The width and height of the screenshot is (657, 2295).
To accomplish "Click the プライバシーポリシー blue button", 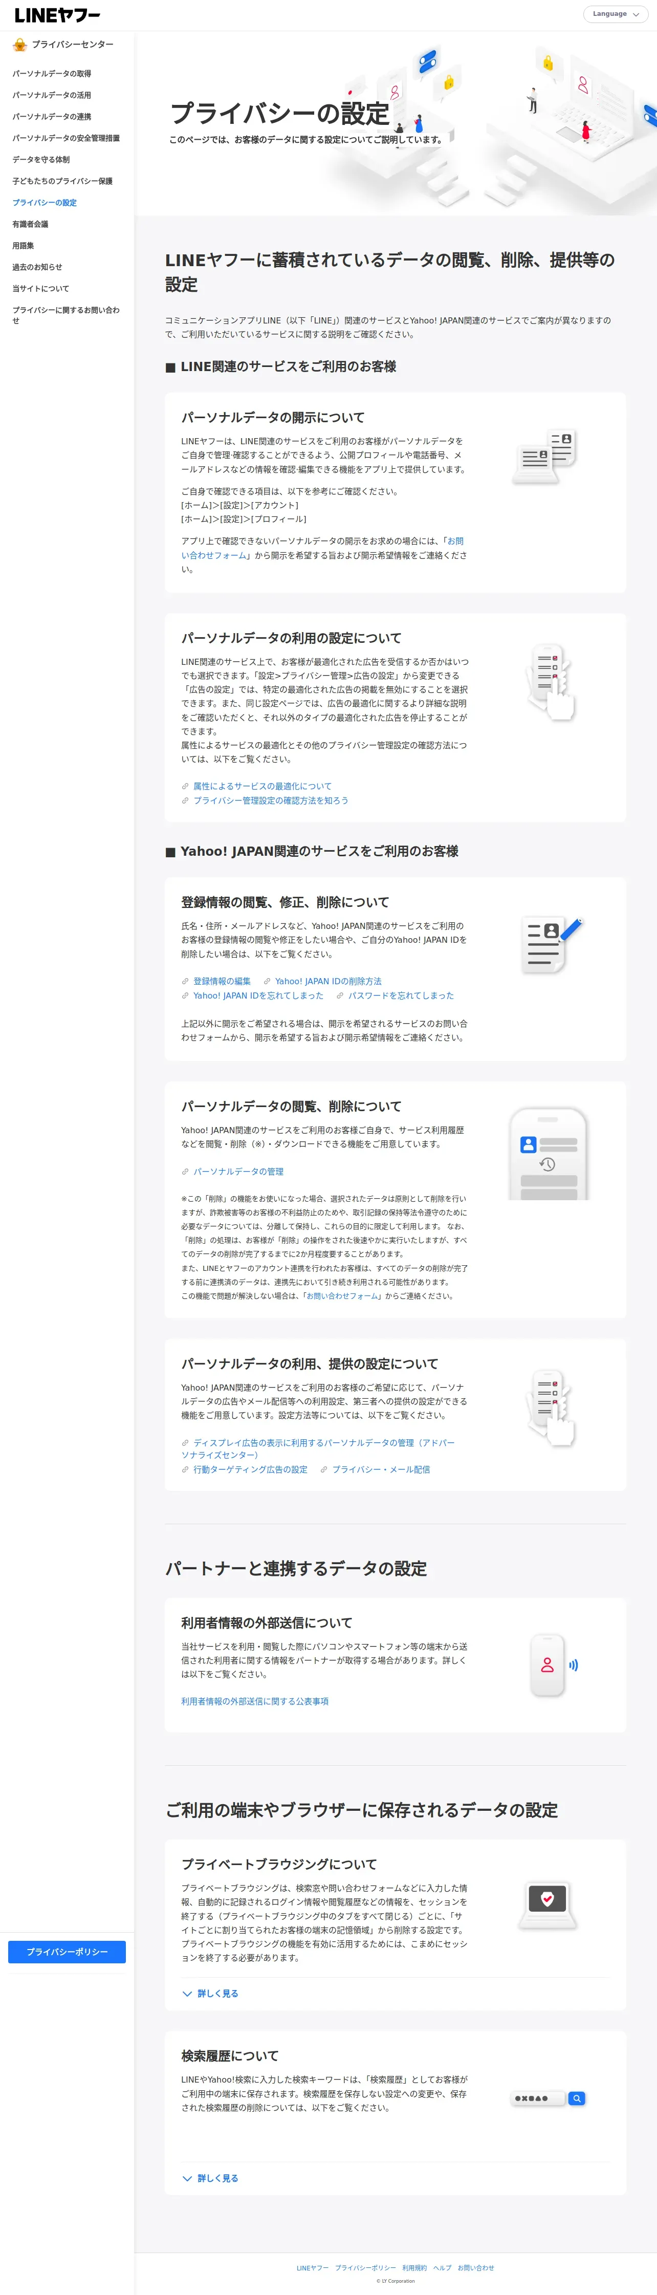I will coord(67,1952).
